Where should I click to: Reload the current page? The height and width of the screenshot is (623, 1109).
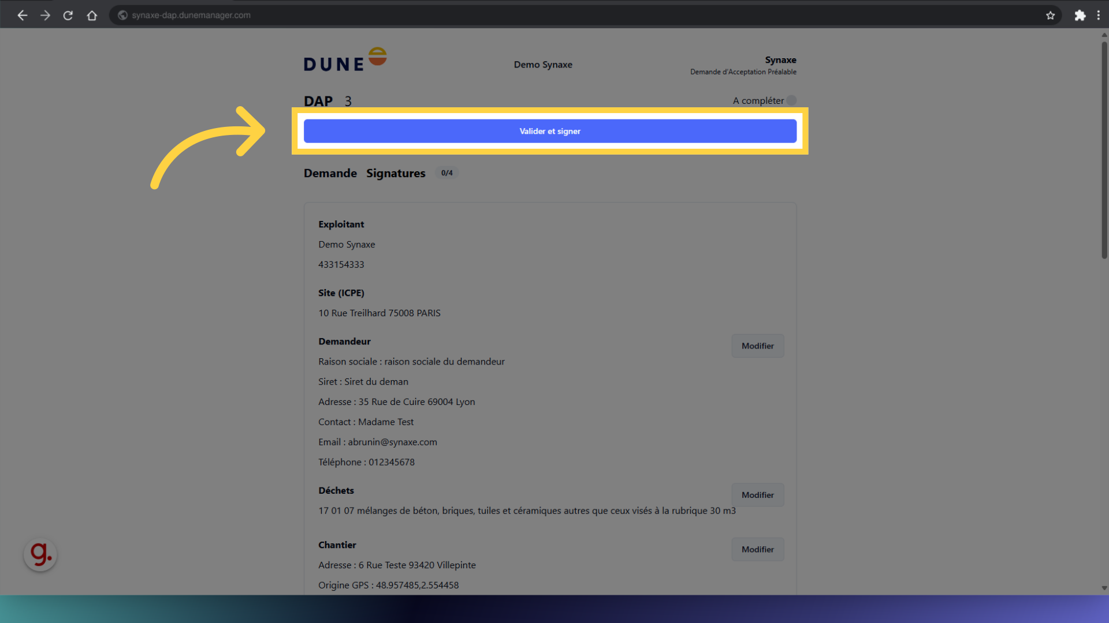(68, 16)
